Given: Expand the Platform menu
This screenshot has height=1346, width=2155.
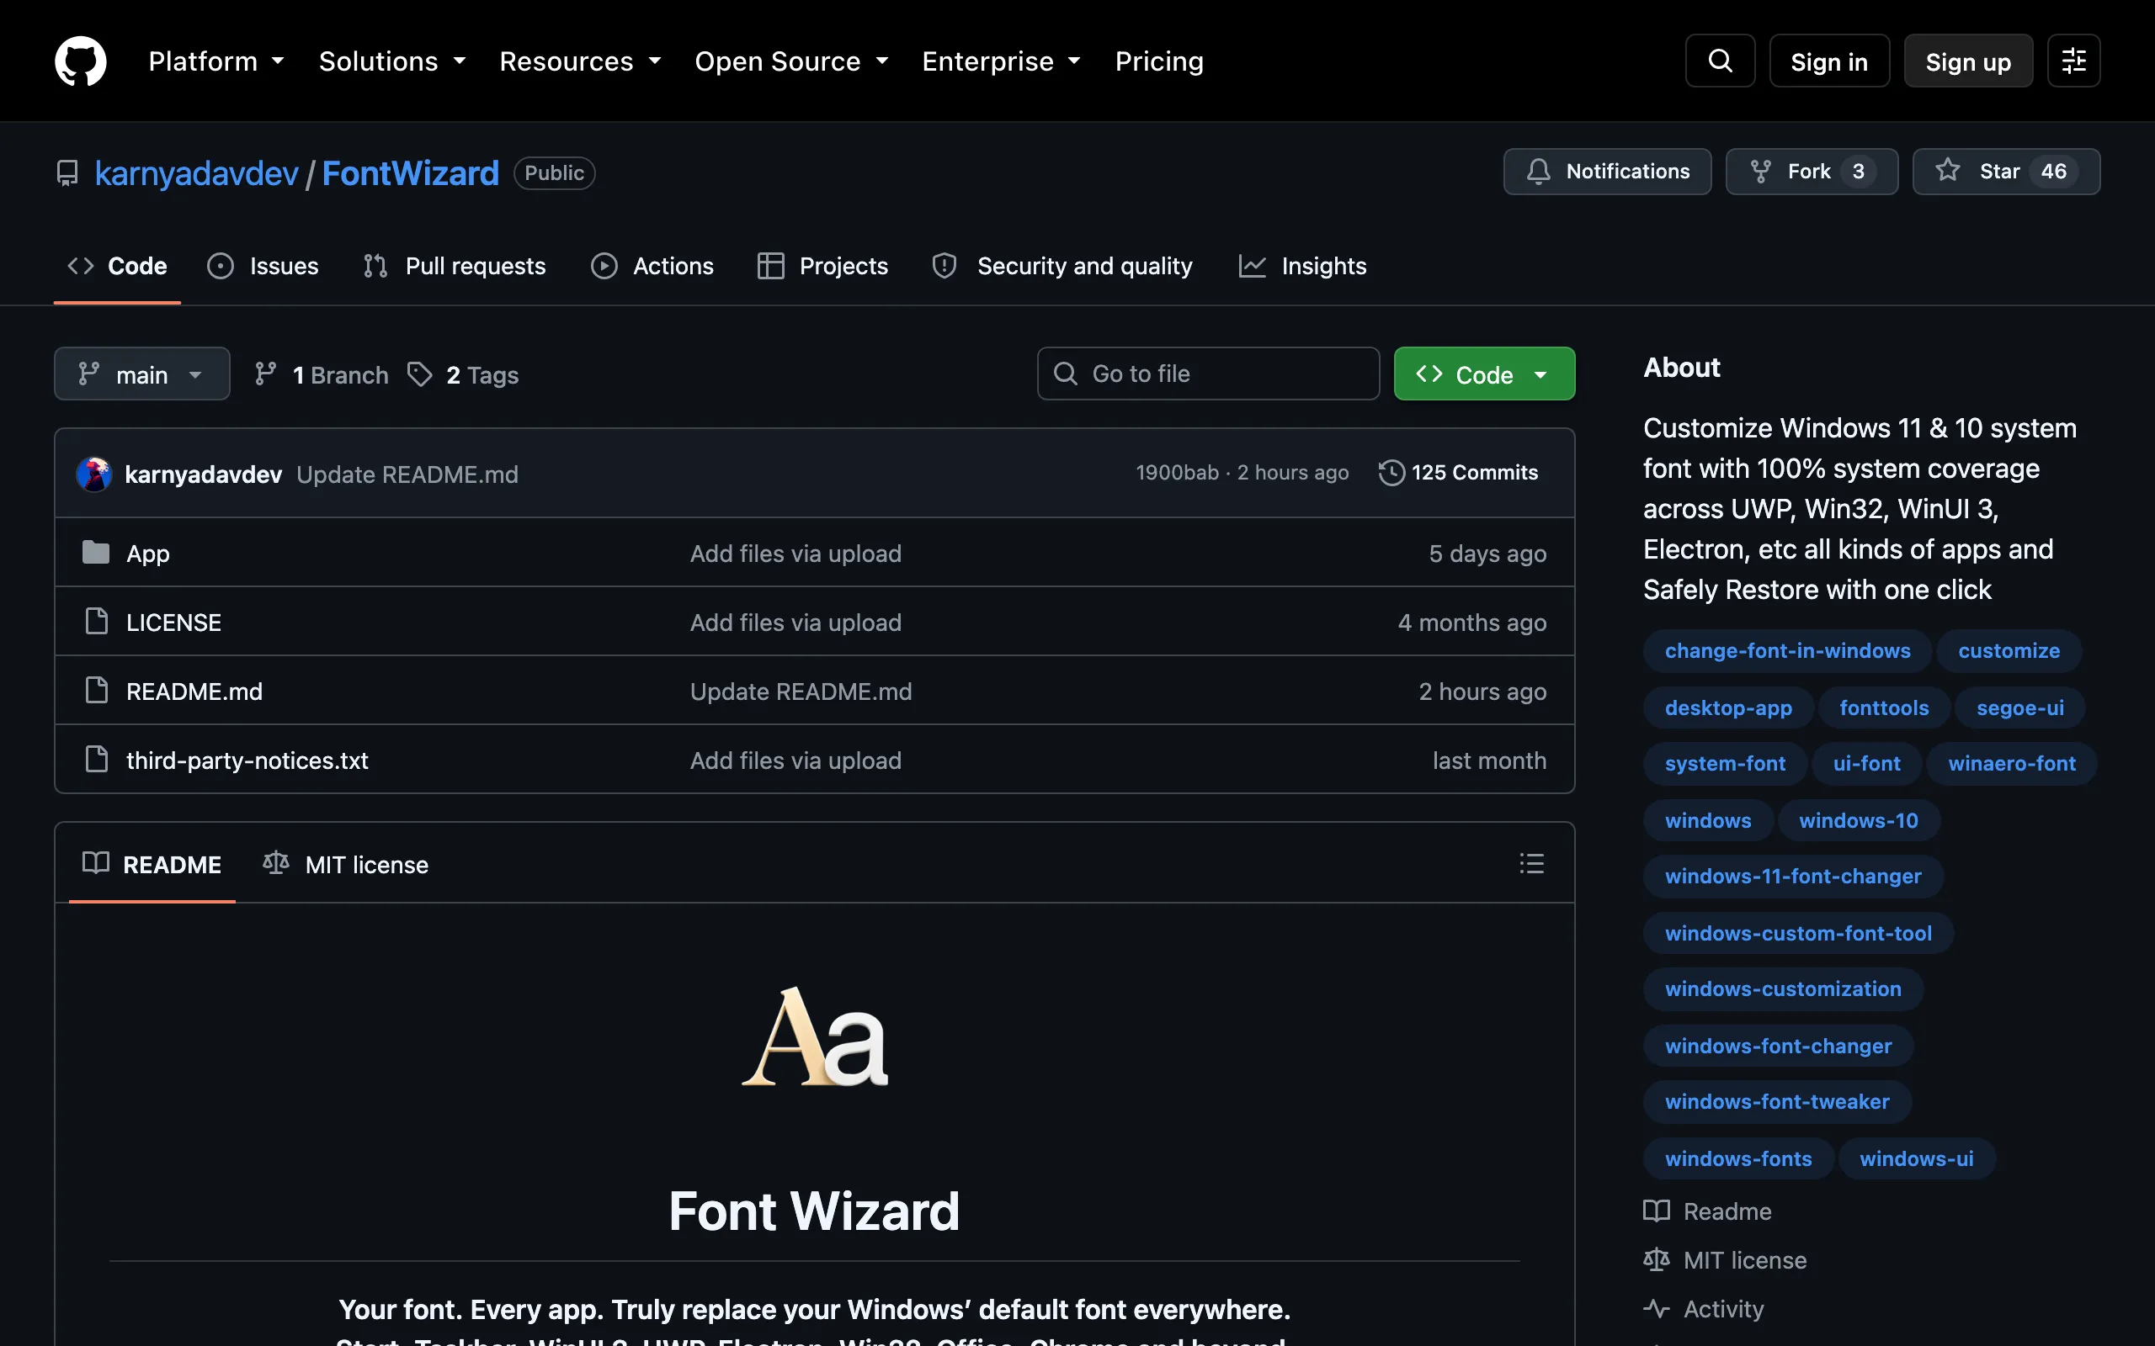Looking at the screenshot, I should coord(216,61).
